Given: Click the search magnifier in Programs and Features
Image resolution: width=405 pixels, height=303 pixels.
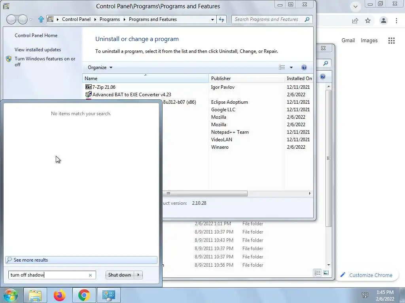Looking at the screenshot, I should pos(307,19).
